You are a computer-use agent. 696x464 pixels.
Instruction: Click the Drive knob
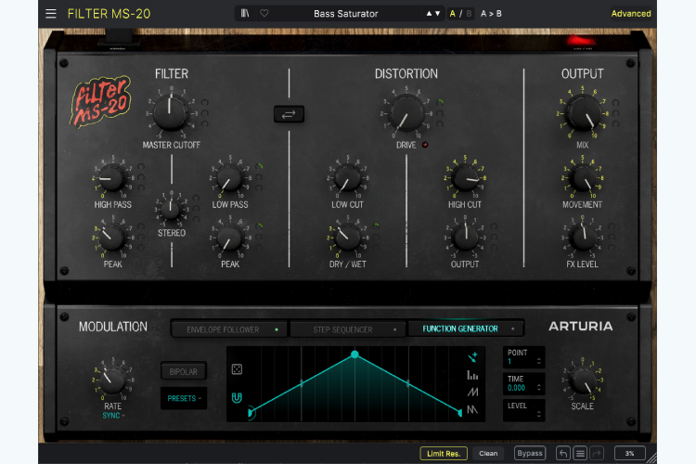(406, 113)
